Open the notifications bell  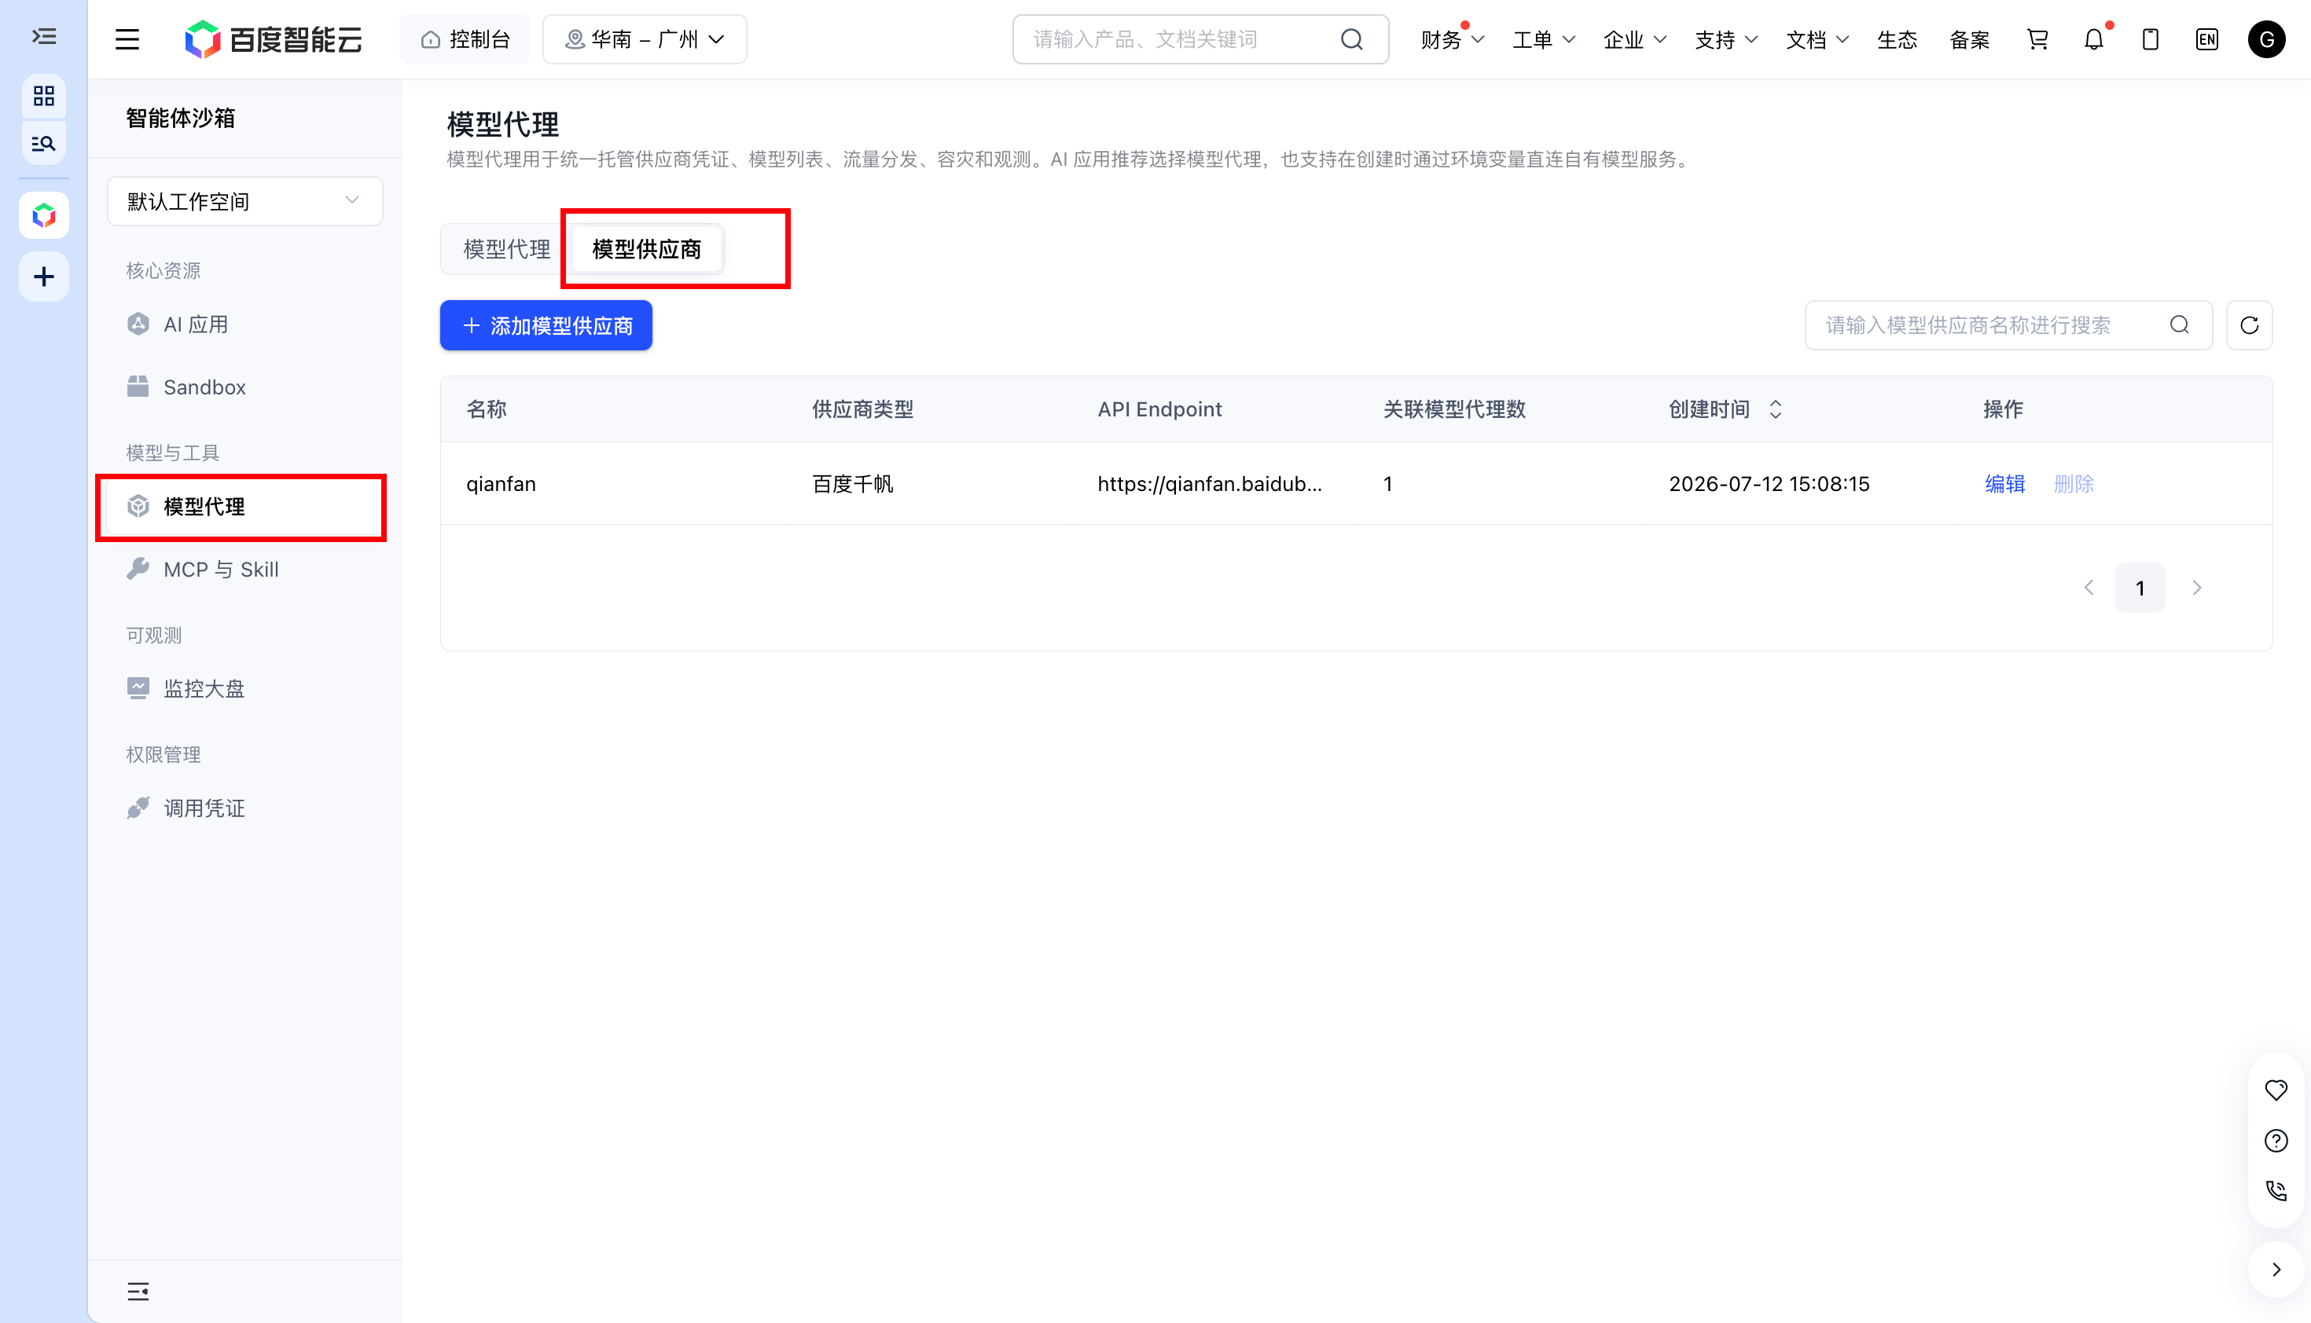(2094, 39)
